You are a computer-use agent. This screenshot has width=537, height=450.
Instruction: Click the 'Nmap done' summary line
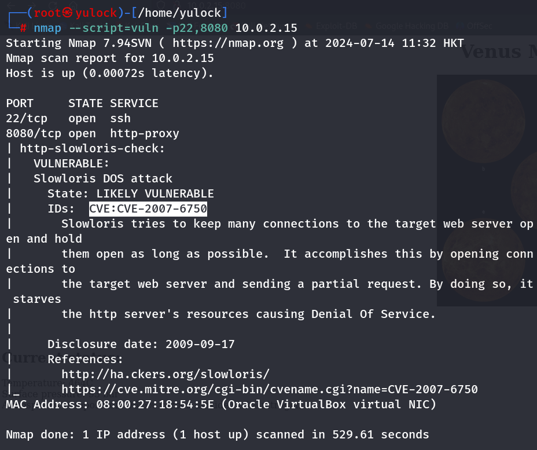tap(218, 434)
